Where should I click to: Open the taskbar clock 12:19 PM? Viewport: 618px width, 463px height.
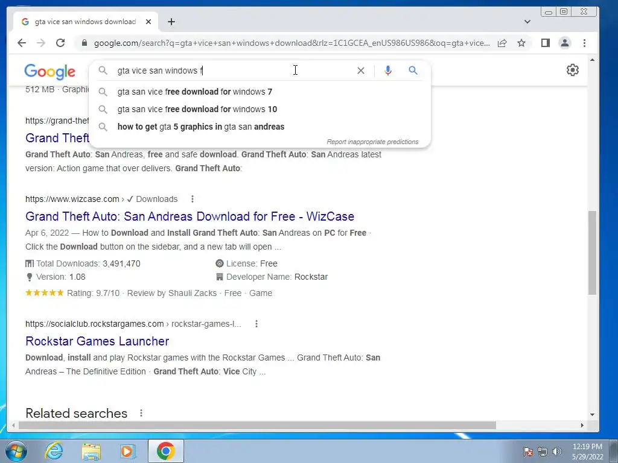pyautogui.click(x=587, y=452)
